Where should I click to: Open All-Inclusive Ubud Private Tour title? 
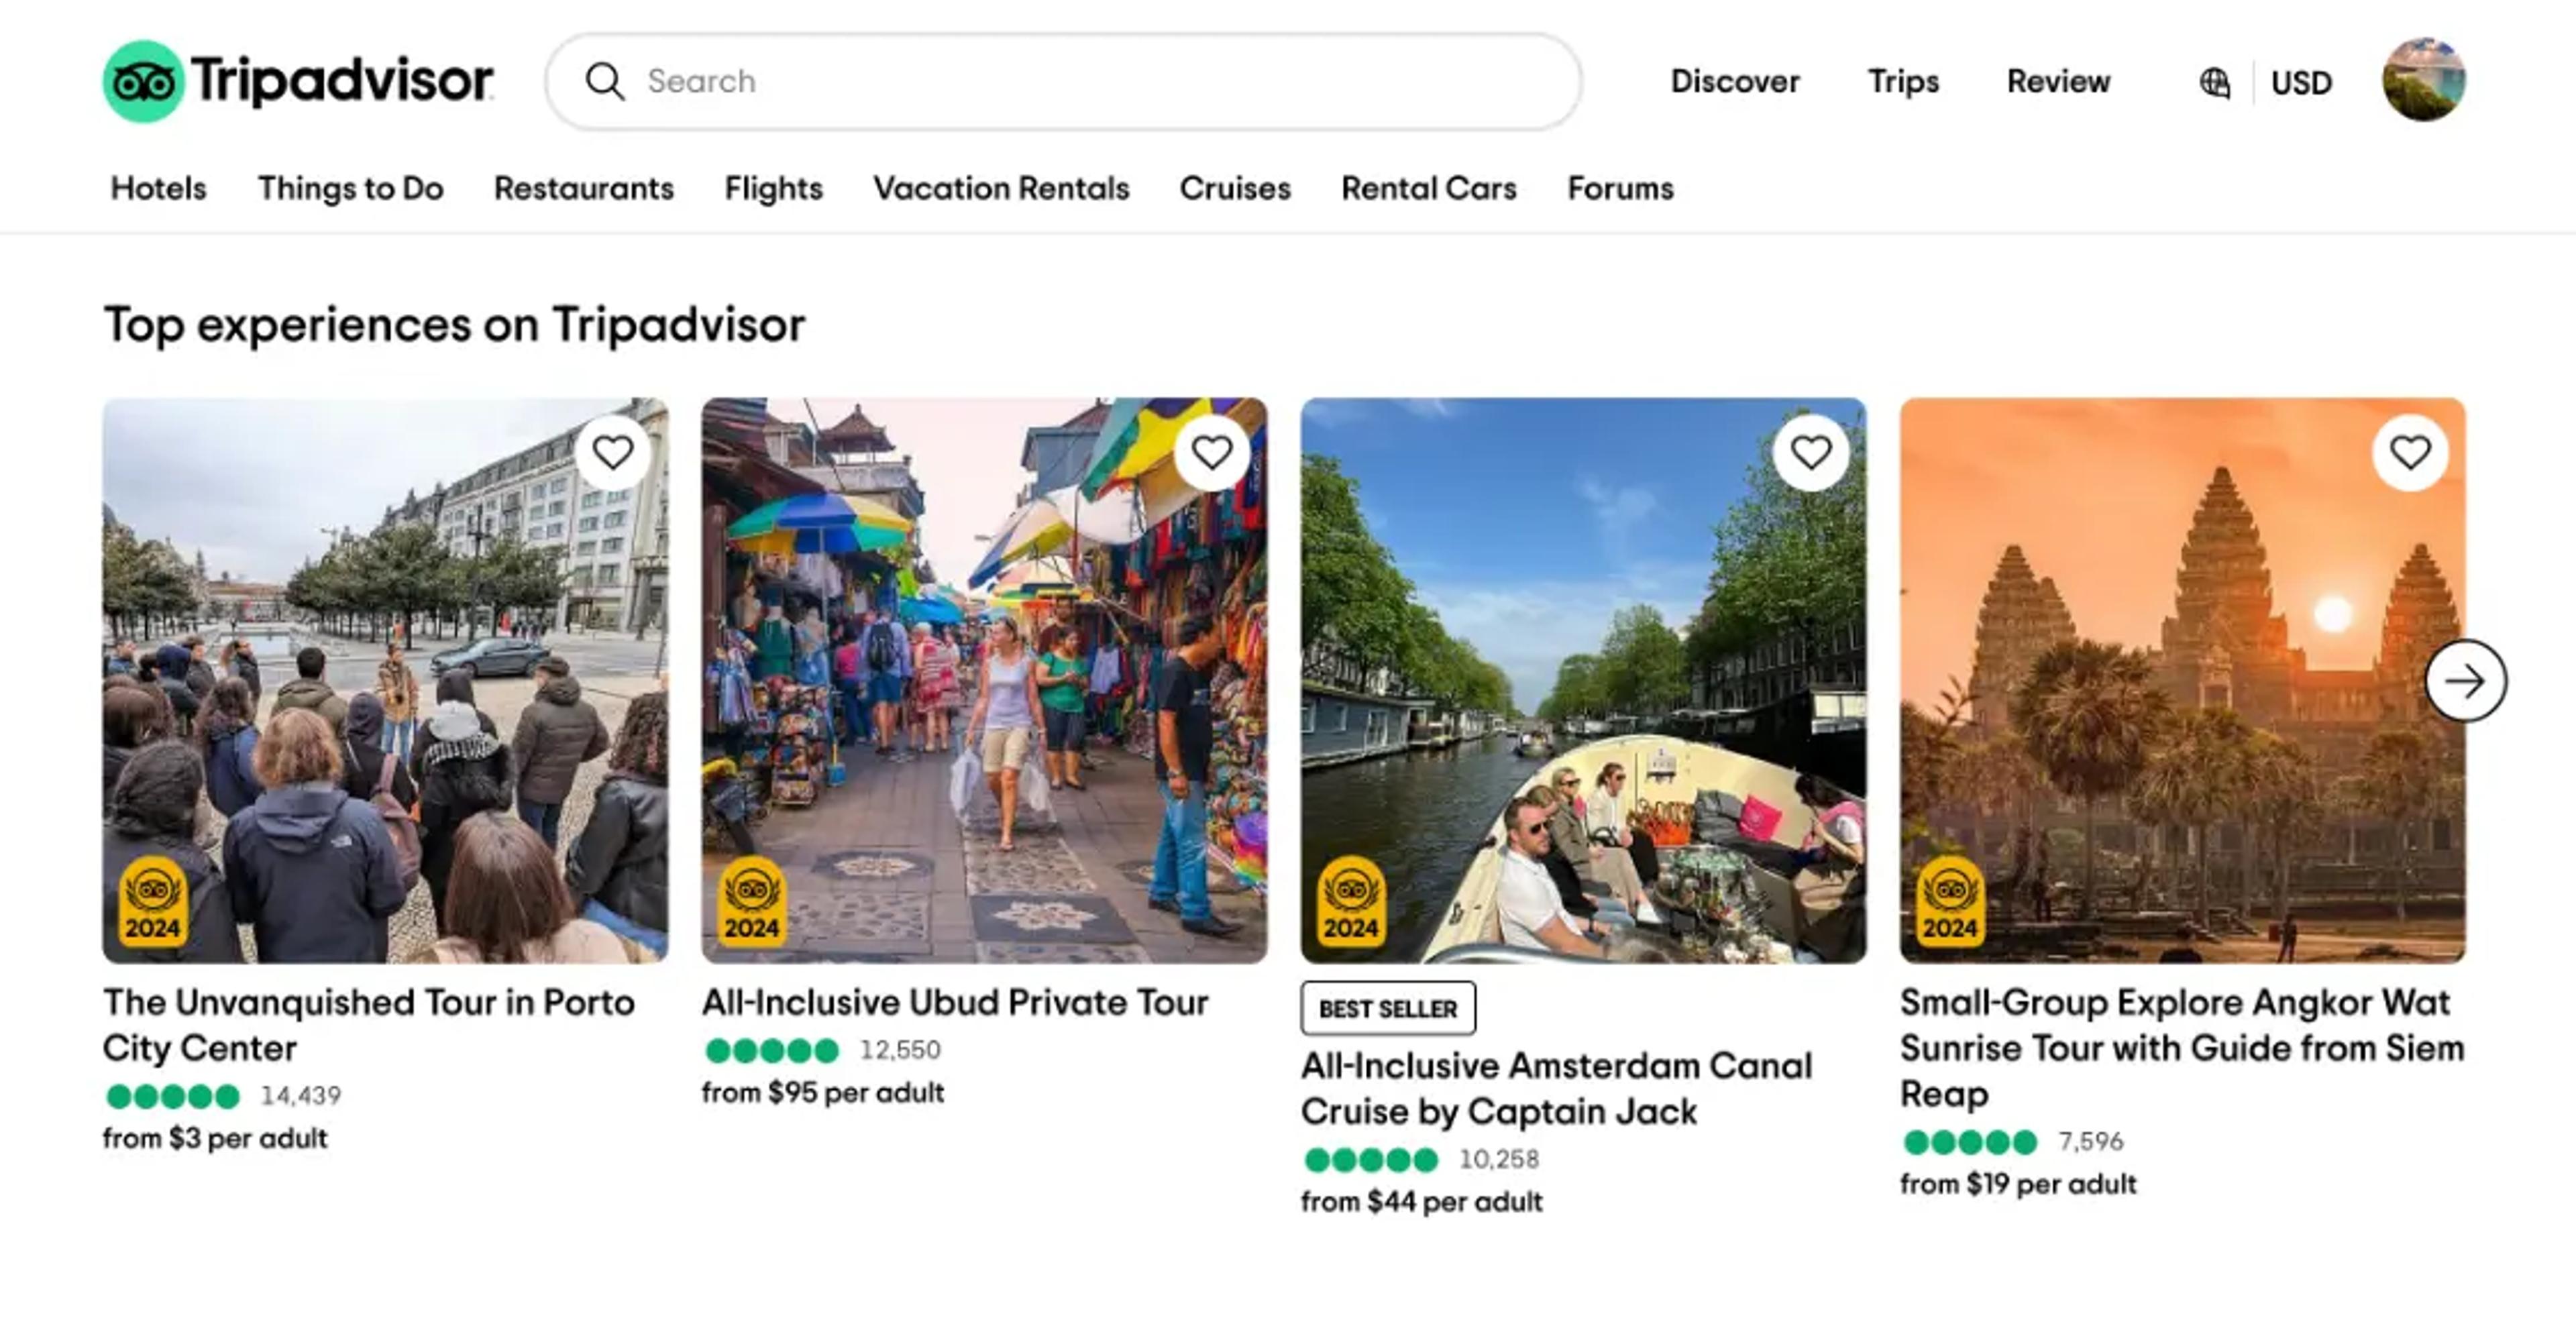click(x=955, y=1002)
